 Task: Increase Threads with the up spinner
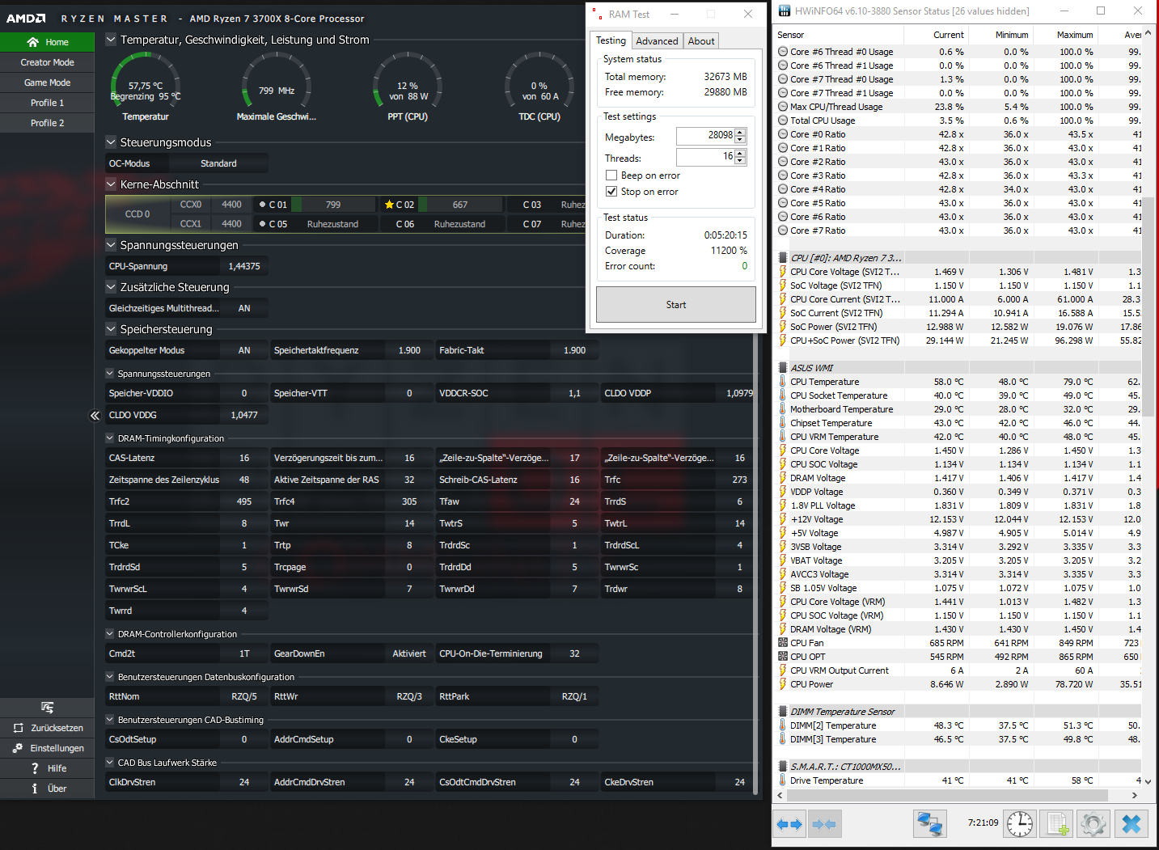point(740,154)
